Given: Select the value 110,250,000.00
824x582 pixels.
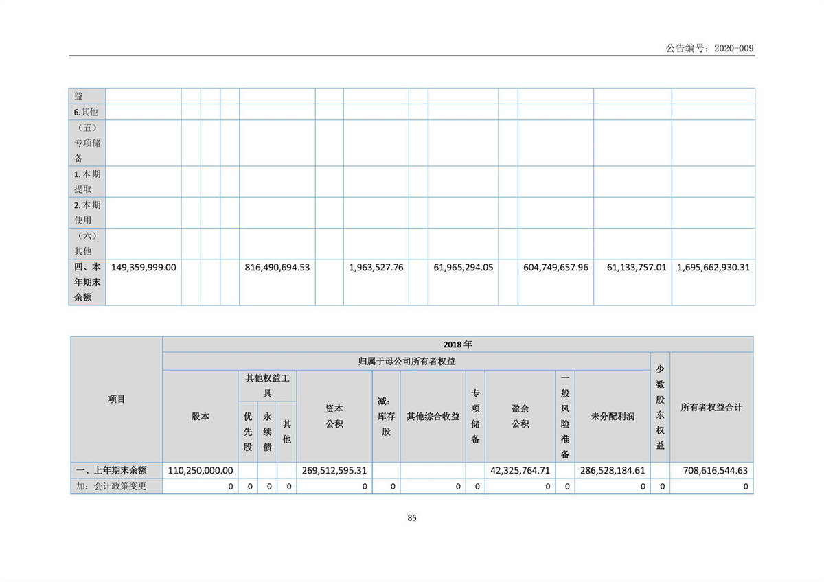Looking at the screenshot, I should click(x=200, y=470).
